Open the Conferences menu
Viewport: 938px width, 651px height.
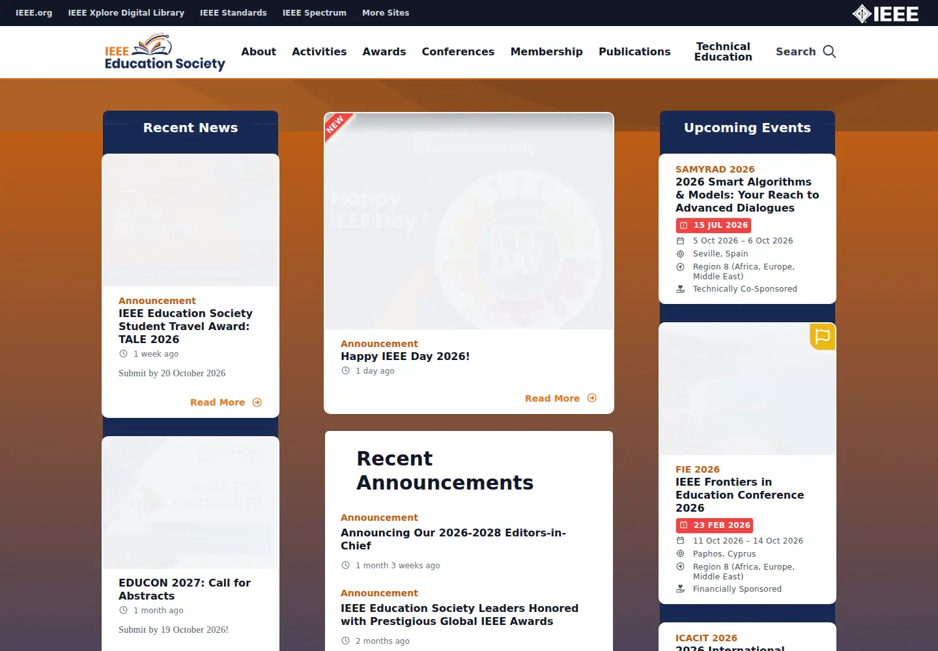(458, 51)
